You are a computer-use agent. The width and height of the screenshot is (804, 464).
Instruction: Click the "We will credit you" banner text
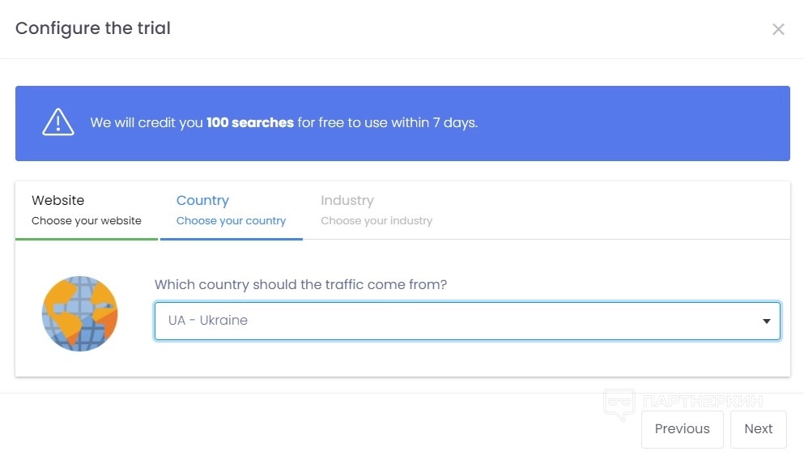pyautogui.click(x=147, y=123)
